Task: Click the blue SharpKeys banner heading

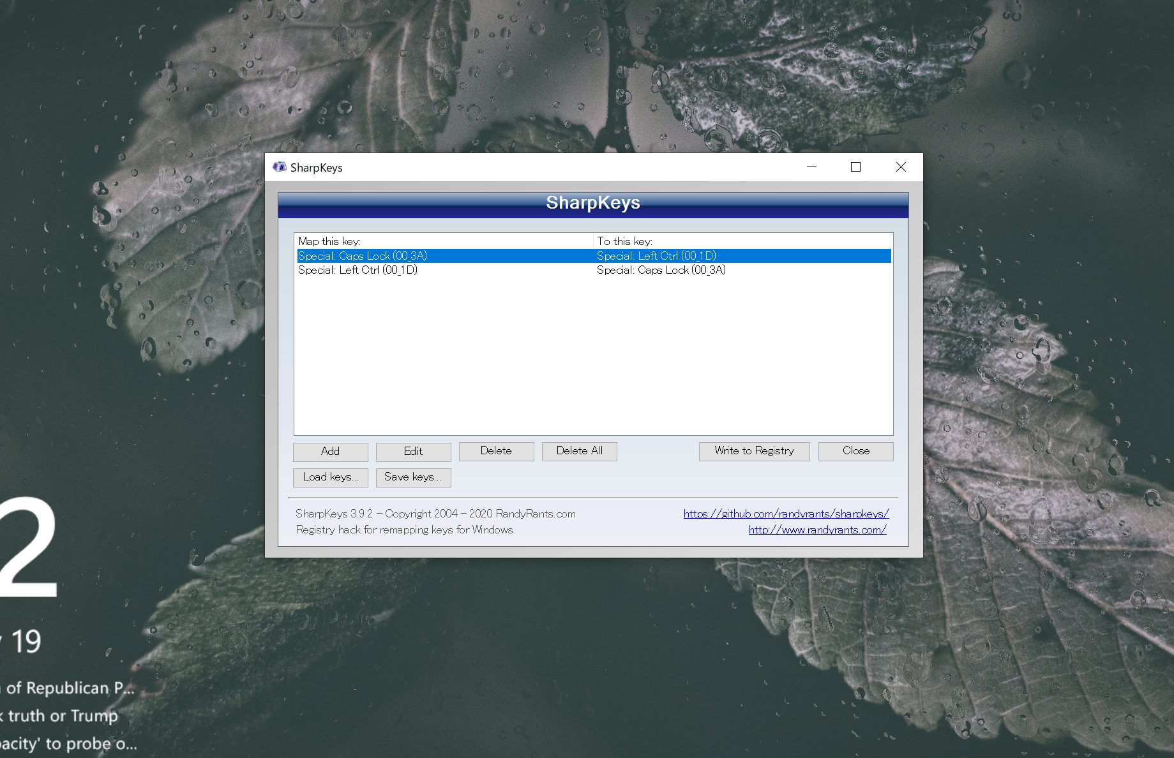Action: [x=593, y=205]
